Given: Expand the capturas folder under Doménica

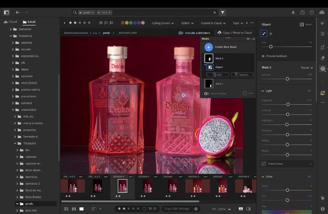Looking at the screenshot, I should point(13,42).
